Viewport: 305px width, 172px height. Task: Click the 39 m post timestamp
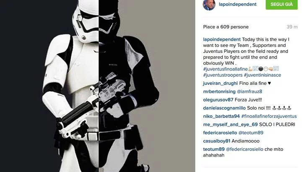pyautogui.click(x=292, y=27)
